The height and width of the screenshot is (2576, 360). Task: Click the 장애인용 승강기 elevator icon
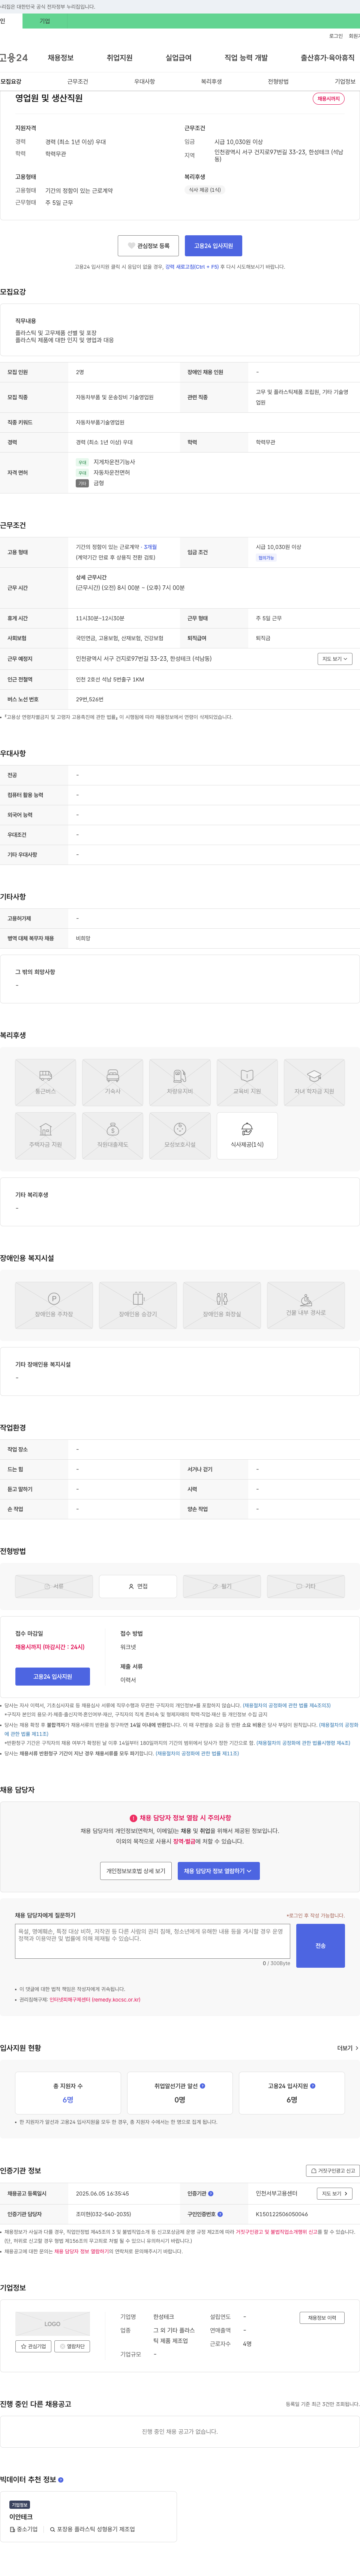(138, 1305)
